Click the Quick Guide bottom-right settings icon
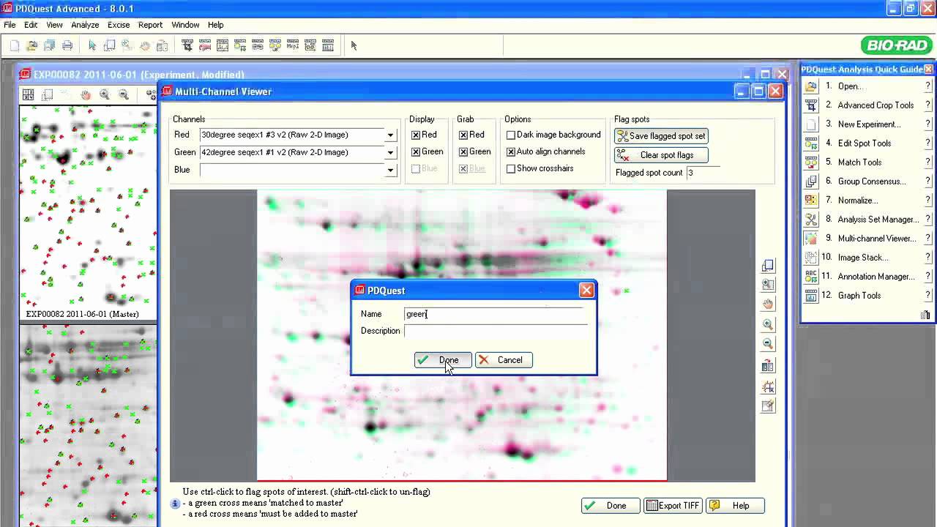The image size is (937, 527). [x=925, y=315]
